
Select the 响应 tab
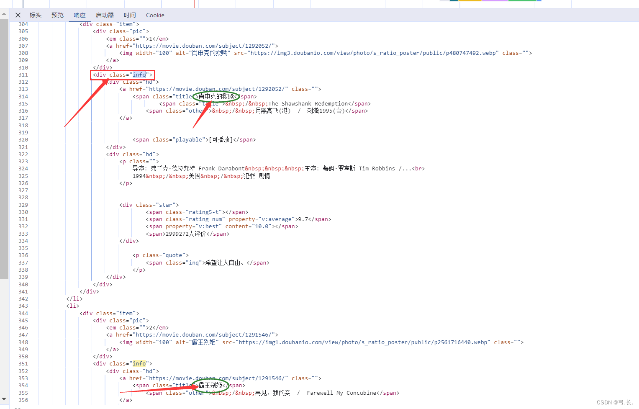tap(80, 15)
